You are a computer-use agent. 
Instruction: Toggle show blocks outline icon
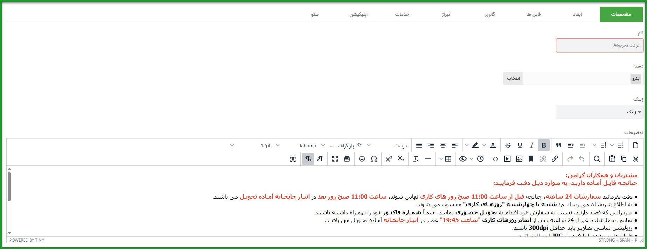[293, 159]
